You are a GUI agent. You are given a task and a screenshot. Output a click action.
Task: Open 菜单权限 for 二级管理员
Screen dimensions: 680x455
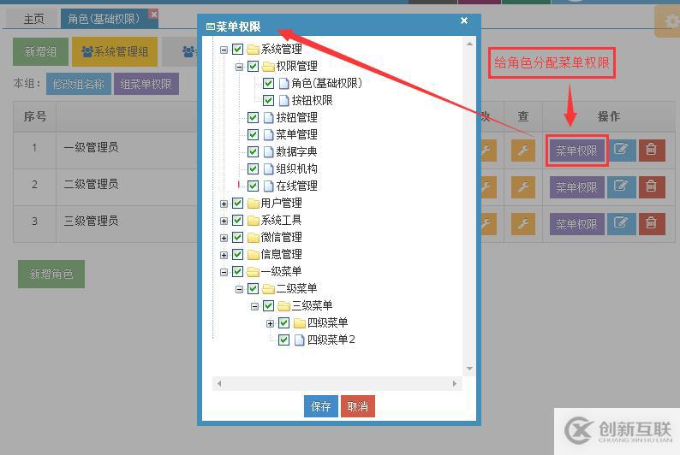point(576,187)
